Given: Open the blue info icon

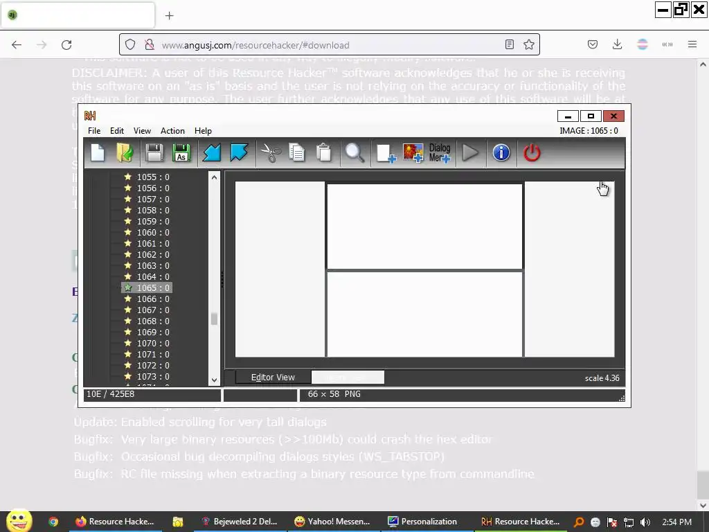Looking at the screenshot, I should click(x=501, y=153).
